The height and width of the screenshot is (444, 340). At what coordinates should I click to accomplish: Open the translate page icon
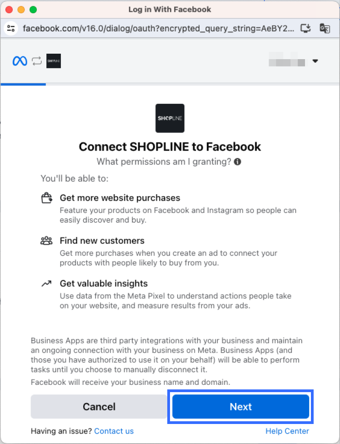325,29
